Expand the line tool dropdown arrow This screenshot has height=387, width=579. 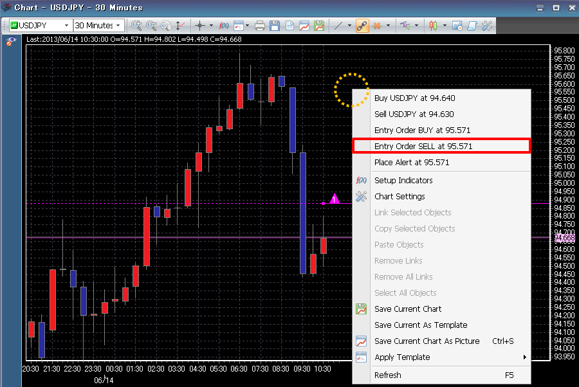click(349, 26)
